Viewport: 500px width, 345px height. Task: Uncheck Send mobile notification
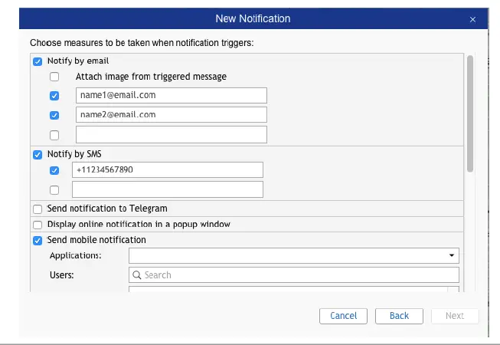[x=38, y=241]
